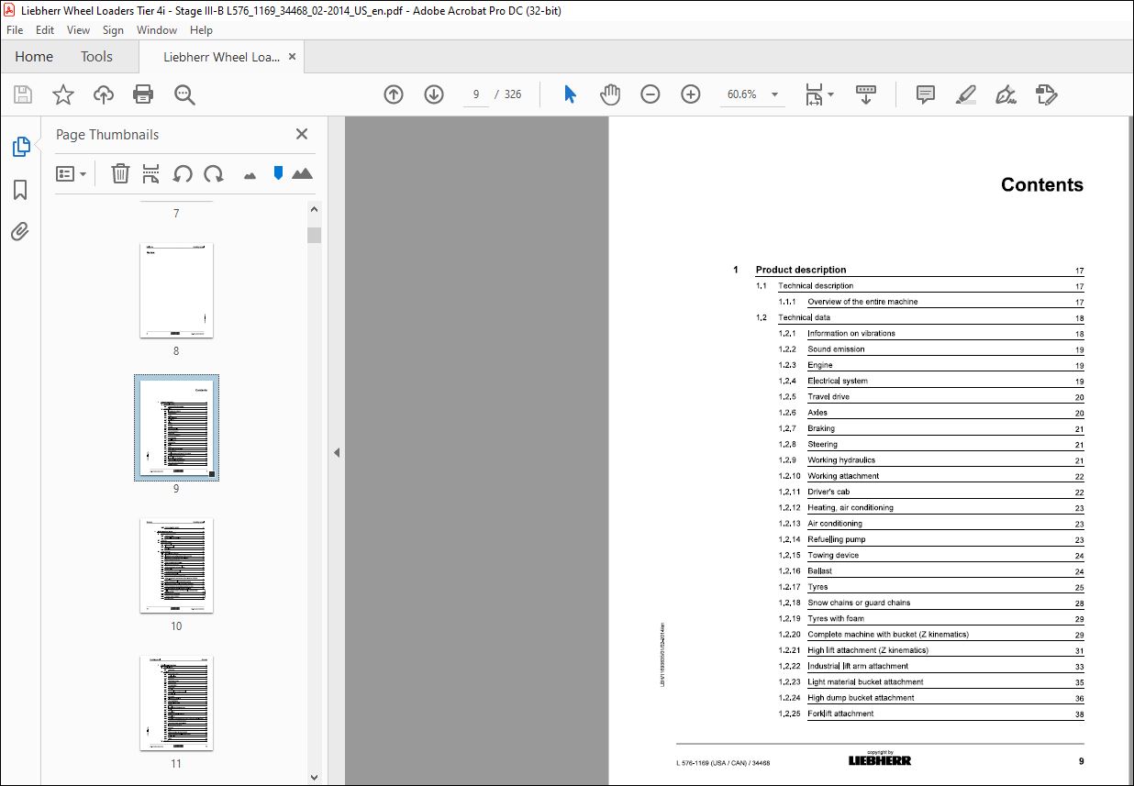Click the thumbnails panel scrollbar thumb

(x=314, y=235)
